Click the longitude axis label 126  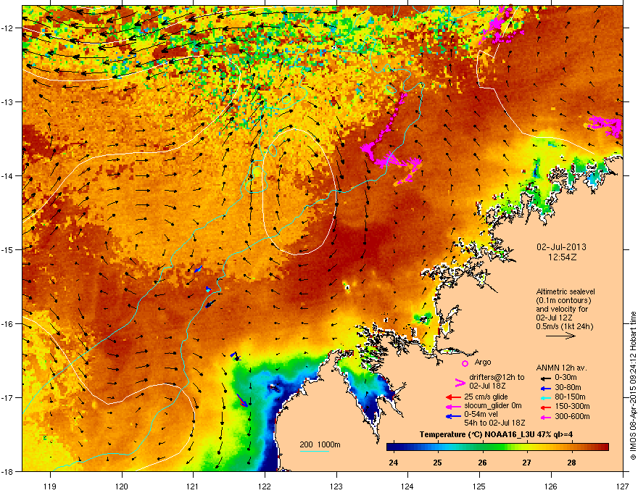(x=551, y=486)
